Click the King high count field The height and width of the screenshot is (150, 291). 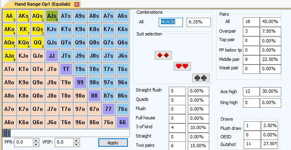coord(251,103)
